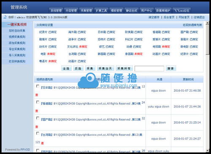The height and width of the screenshot is (154, 211).
Task: Check the 日本剧 row checkbox
Action: point(38,86)
